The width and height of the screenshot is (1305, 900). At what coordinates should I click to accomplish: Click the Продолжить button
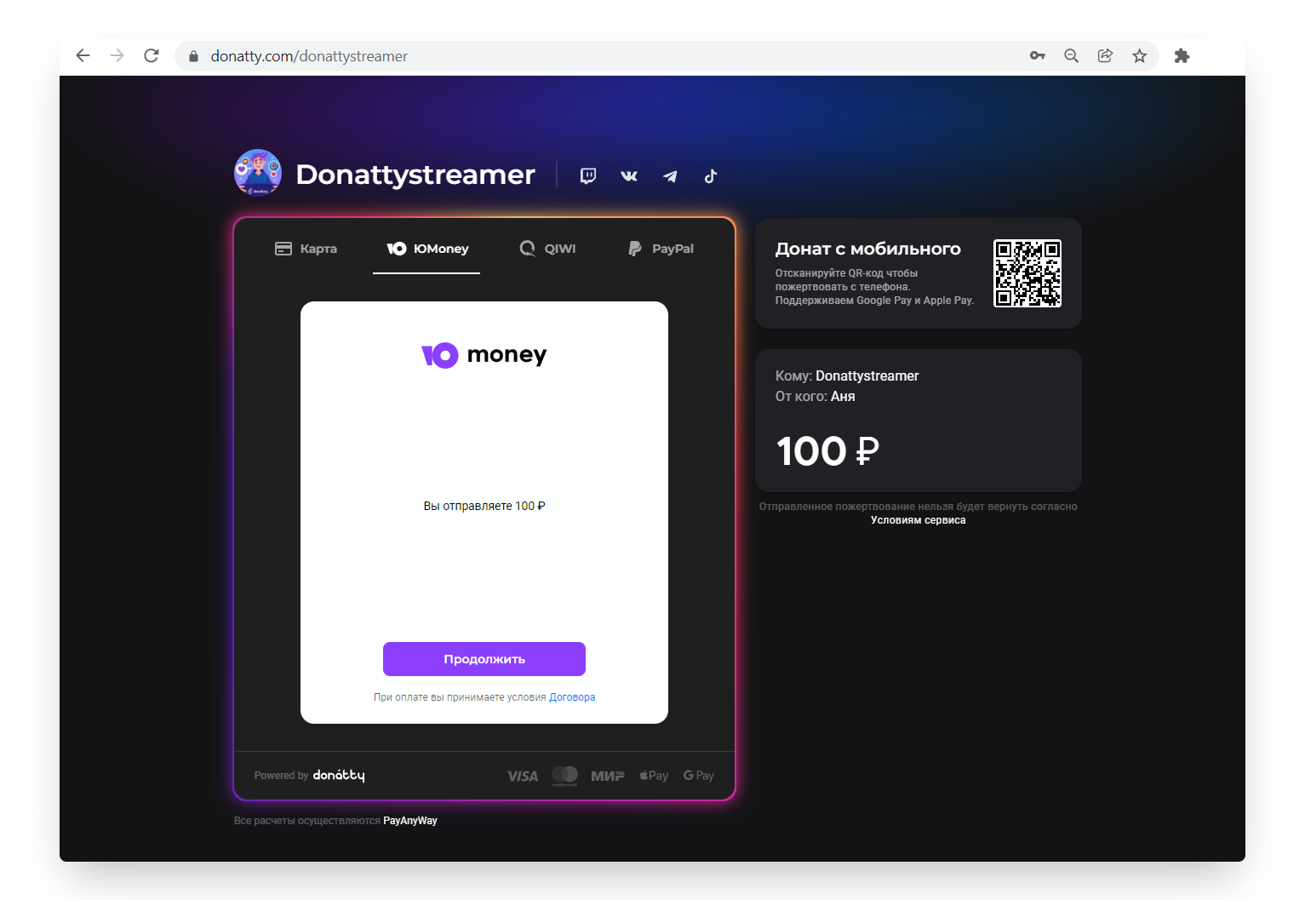coord(484,659)
